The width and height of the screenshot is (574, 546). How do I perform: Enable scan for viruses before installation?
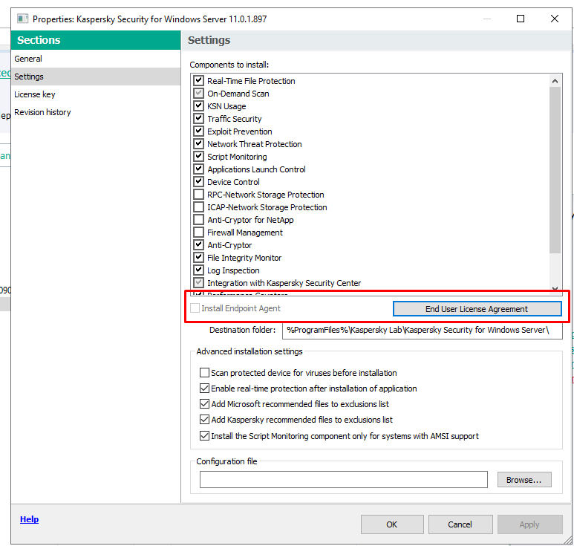[x=204, y=372]
